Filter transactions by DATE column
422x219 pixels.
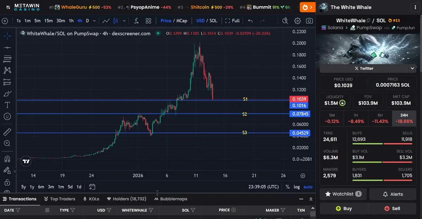click(x=18, y=210)
